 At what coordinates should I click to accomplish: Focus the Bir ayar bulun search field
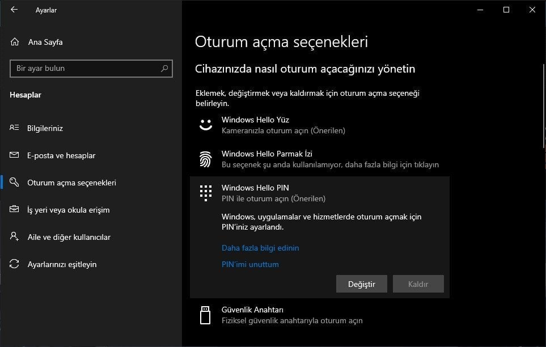91,68
